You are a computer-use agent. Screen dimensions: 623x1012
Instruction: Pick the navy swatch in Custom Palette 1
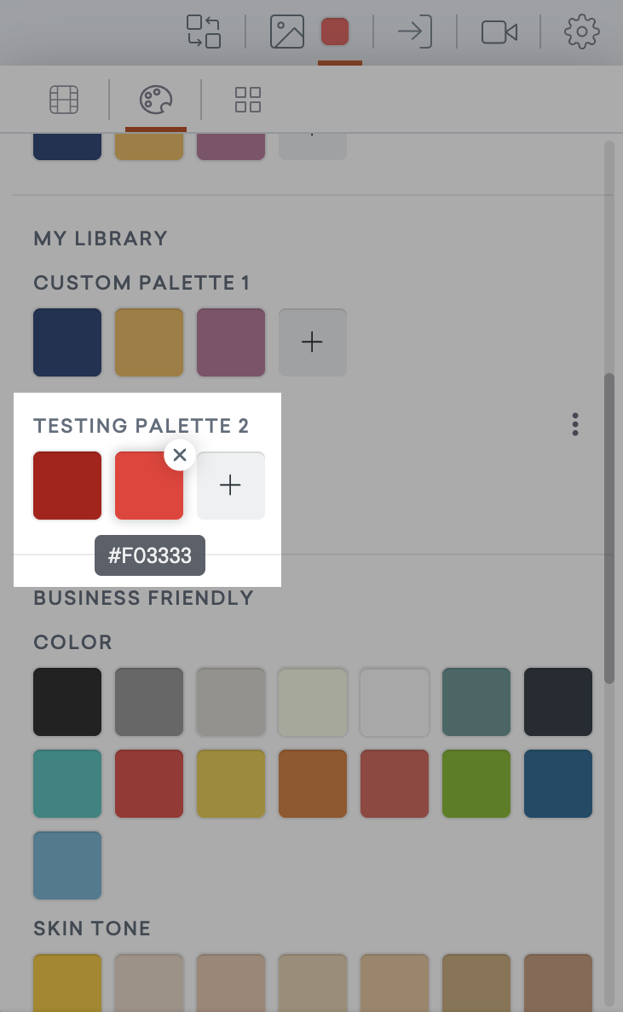pyautogui.click(x=67, y=342)
